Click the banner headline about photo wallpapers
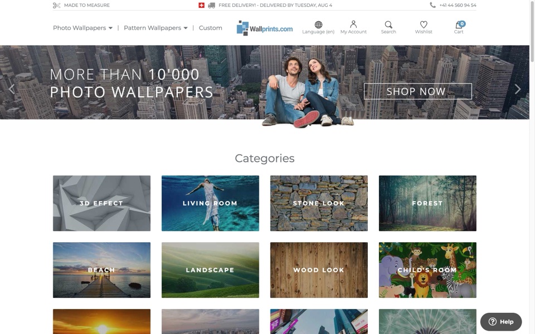 [x=132, y=83]
